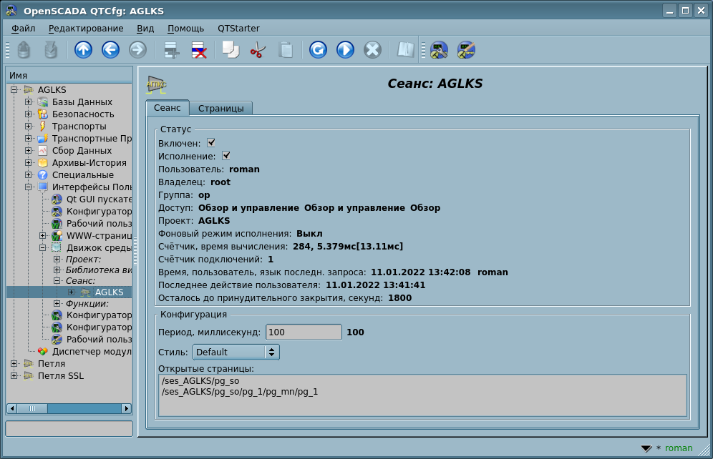Open the Стиль Default dropdown
The height and width of the screenshot is (459, 713).
(236, 352)
